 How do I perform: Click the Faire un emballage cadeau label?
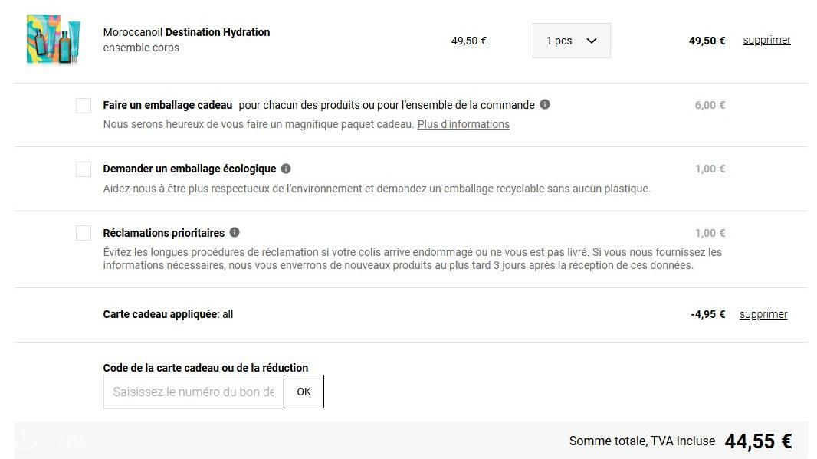[x=168, y=105]
